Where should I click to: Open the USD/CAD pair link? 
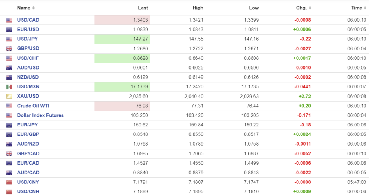[x=28, y=20]
